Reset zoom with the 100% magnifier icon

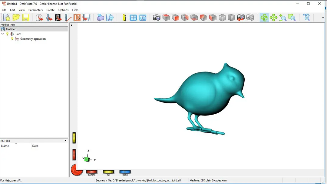306,17
